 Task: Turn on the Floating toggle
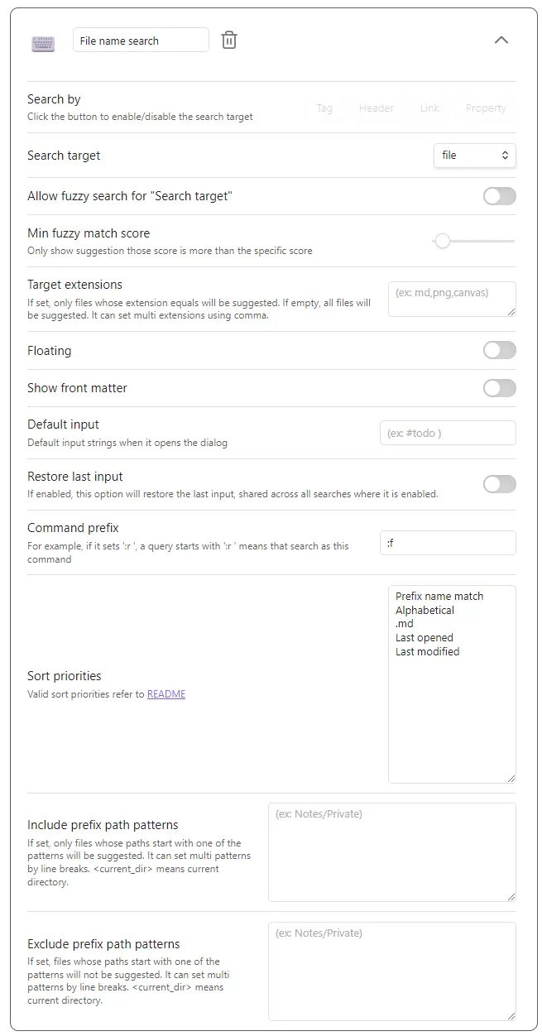click(499, 351)
